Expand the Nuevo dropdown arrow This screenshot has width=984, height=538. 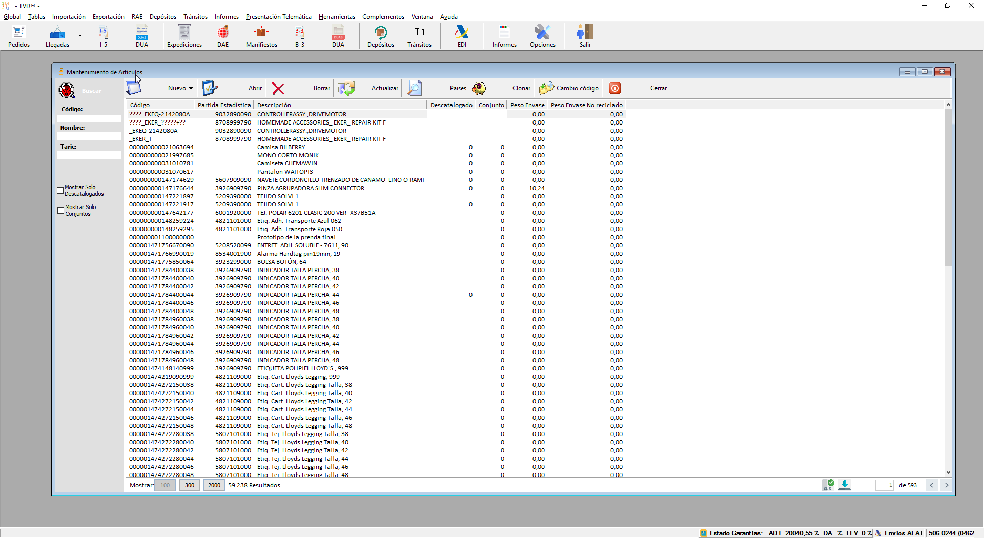coord(191,89)
